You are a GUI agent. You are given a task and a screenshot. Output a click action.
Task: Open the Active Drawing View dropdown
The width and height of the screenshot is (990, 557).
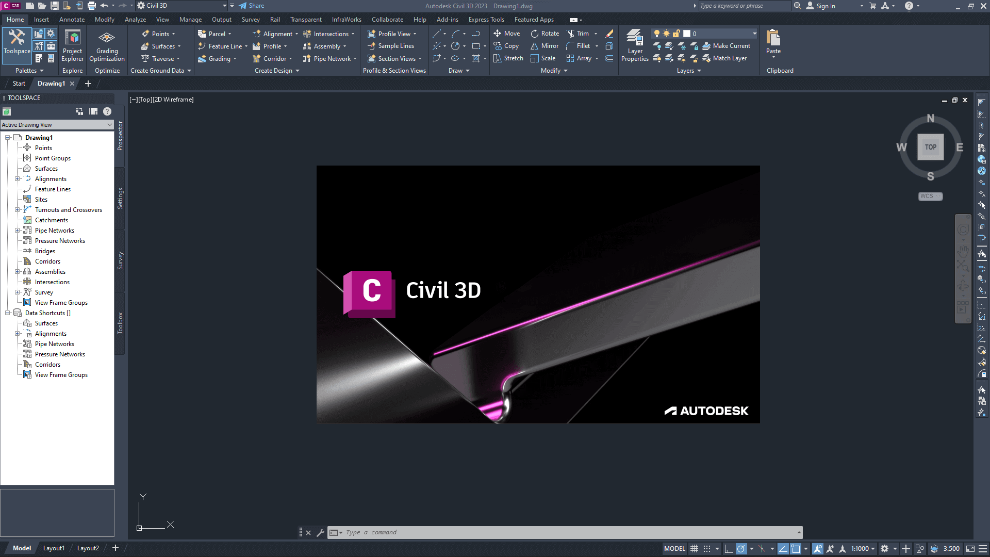[x=57, y=125]
